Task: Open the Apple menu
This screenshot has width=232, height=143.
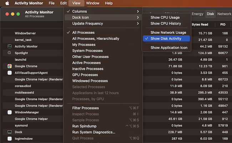Action: click(7, 3)
